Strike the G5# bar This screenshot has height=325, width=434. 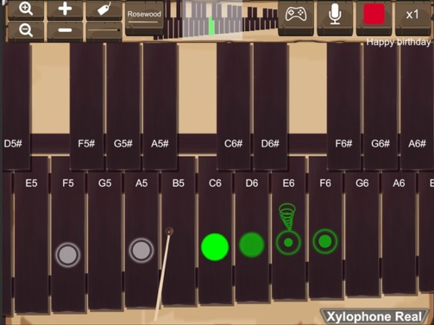pyautogui.click(x=123, y=107)
